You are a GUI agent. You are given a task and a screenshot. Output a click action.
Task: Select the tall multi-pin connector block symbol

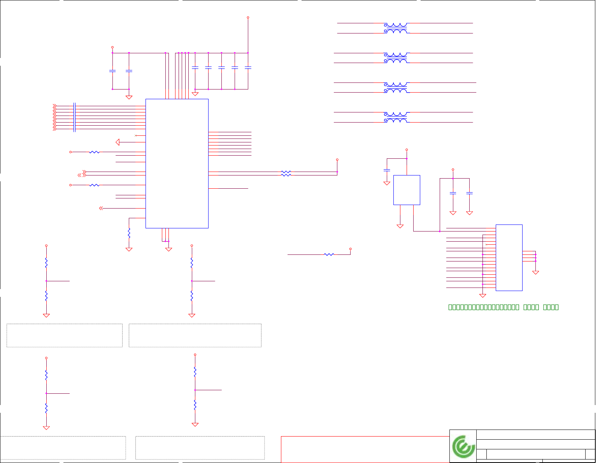[509, 258]
